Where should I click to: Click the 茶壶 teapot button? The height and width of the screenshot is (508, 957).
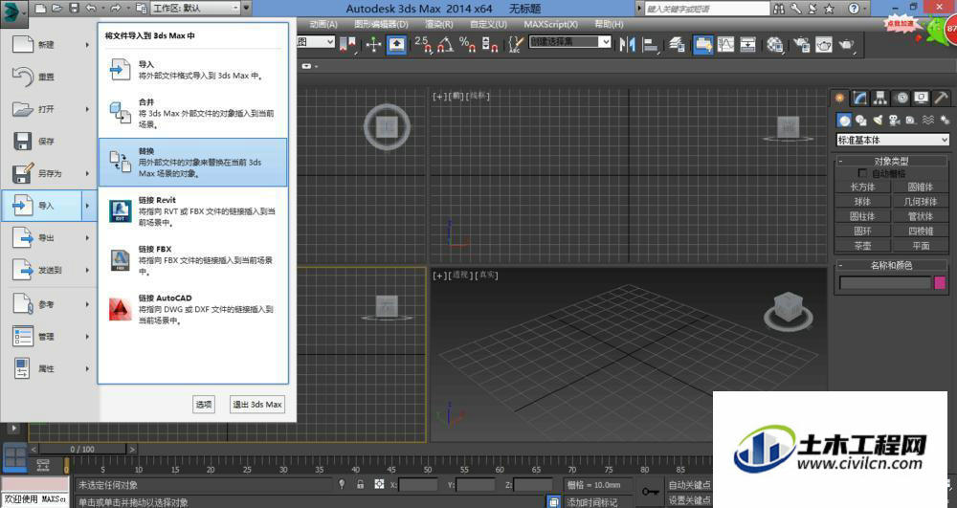(x=862, y=246)
